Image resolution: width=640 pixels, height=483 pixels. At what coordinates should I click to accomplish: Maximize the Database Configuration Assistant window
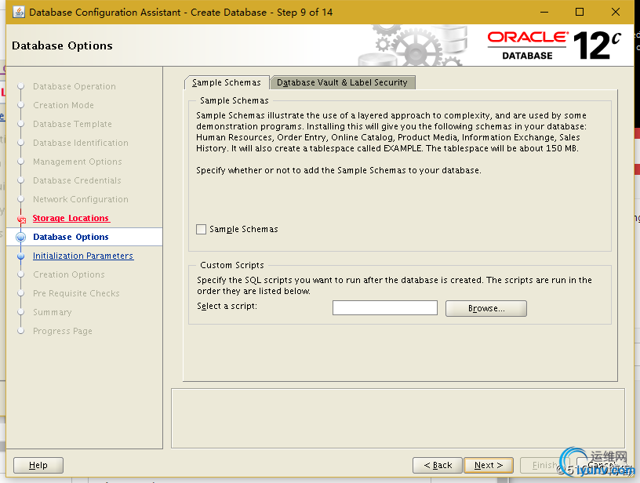pyautogui.click(x=580, y=12)
